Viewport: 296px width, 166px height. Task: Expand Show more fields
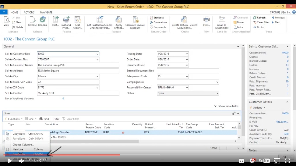226,106
